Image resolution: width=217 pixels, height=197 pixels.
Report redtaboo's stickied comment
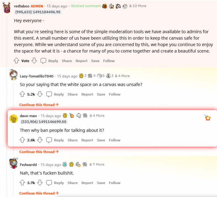[81, 61]
